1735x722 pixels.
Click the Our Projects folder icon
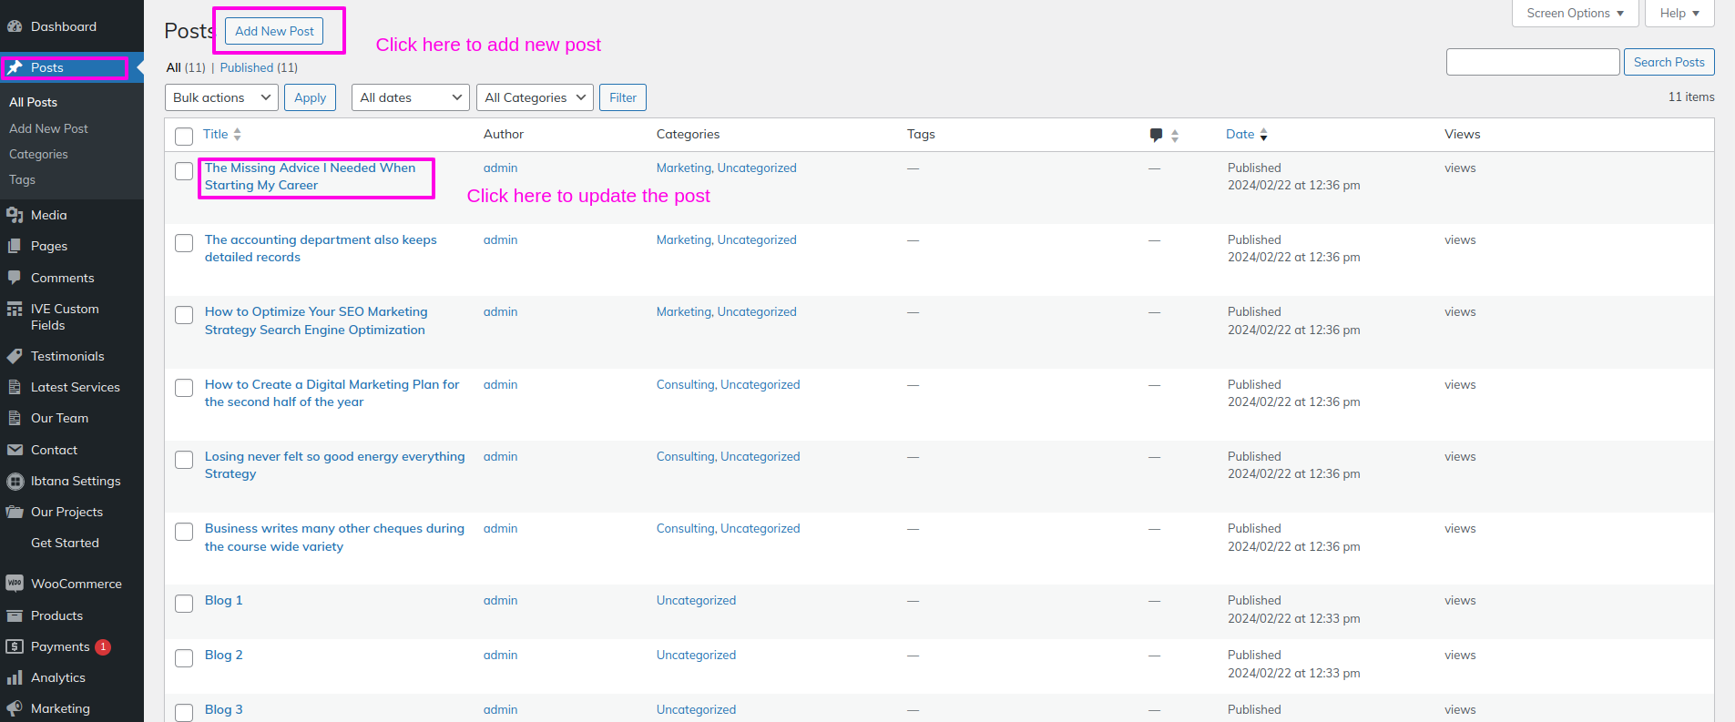tap(15, 512)
